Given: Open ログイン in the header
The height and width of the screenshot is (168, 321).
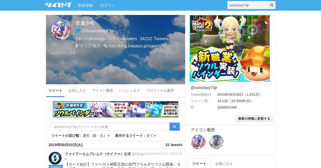Looking at the screenshot, I should [108, 5].
